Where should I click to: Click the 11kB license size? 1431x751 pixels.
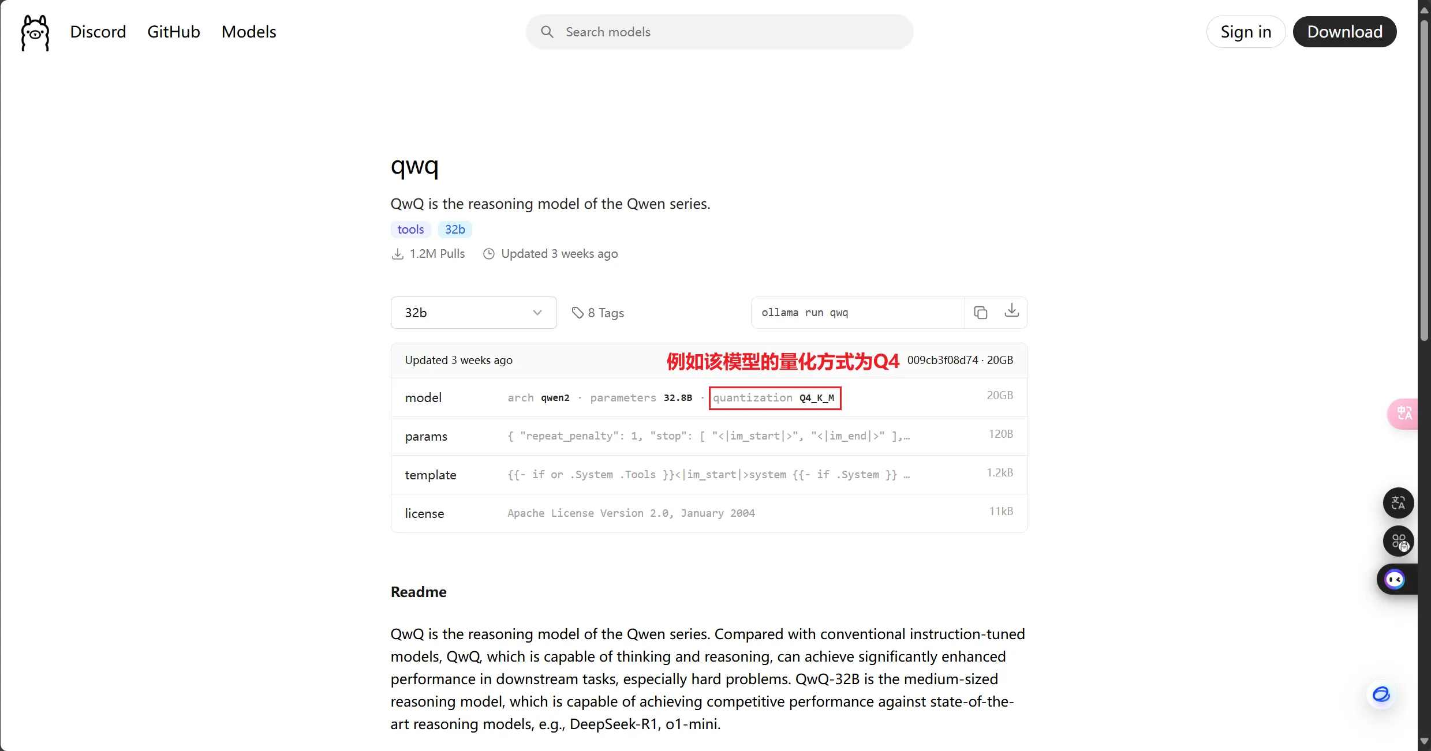pyautogui.click(x=1001, y=511)
